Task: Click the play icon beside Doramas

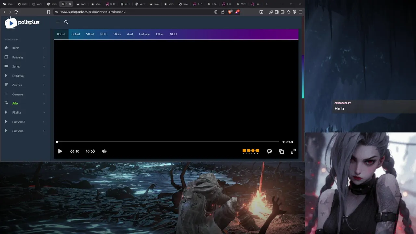Action: pyautogui.click(x=6, y=75)
